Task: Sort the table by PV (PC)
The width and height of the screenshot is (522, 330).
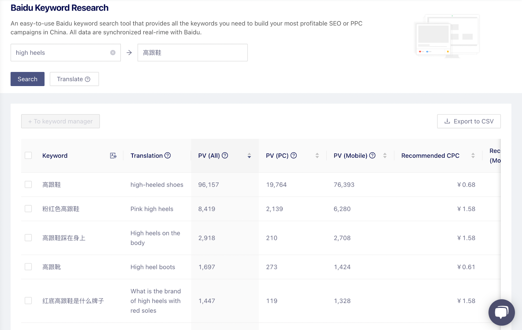Action: coord(317,156)
